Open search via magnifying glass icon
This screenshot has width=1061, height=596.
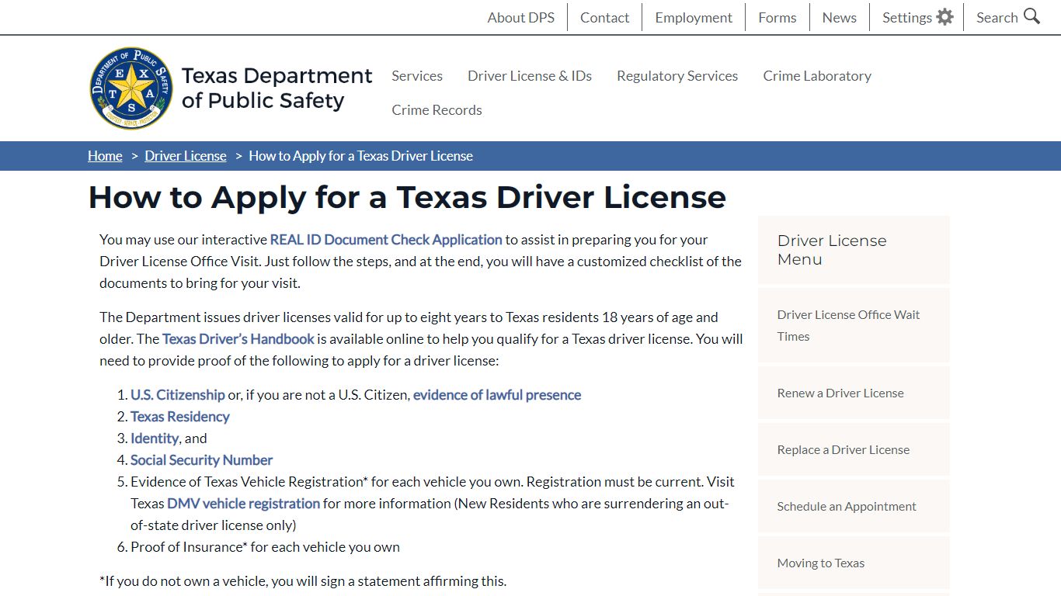pos(1031,16)
